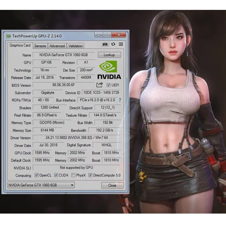
Task: Click the NVIDIA logo image
Action: click(x=109, y=70)
